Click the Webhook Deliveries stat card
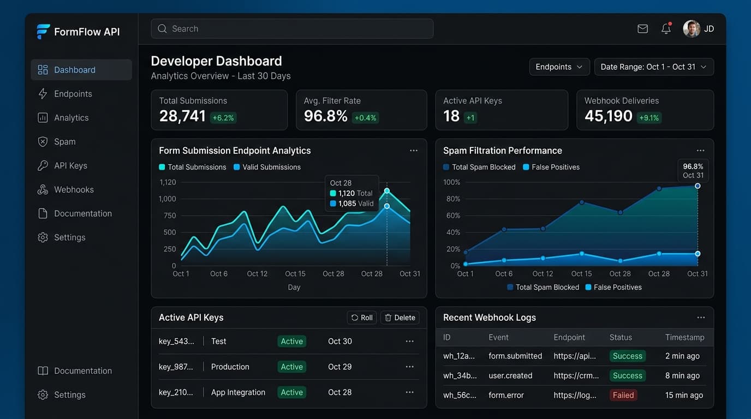 645,110
